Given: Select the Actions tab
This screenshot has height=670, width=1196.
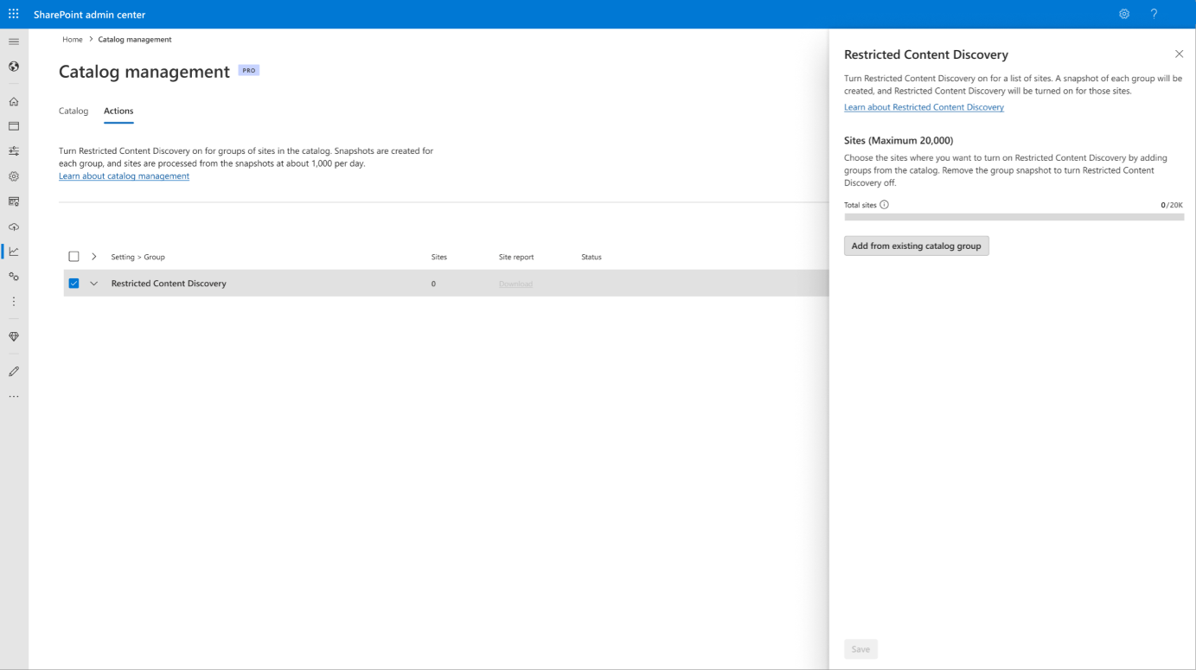Looking at the screenshot, I should coord(118,111).
